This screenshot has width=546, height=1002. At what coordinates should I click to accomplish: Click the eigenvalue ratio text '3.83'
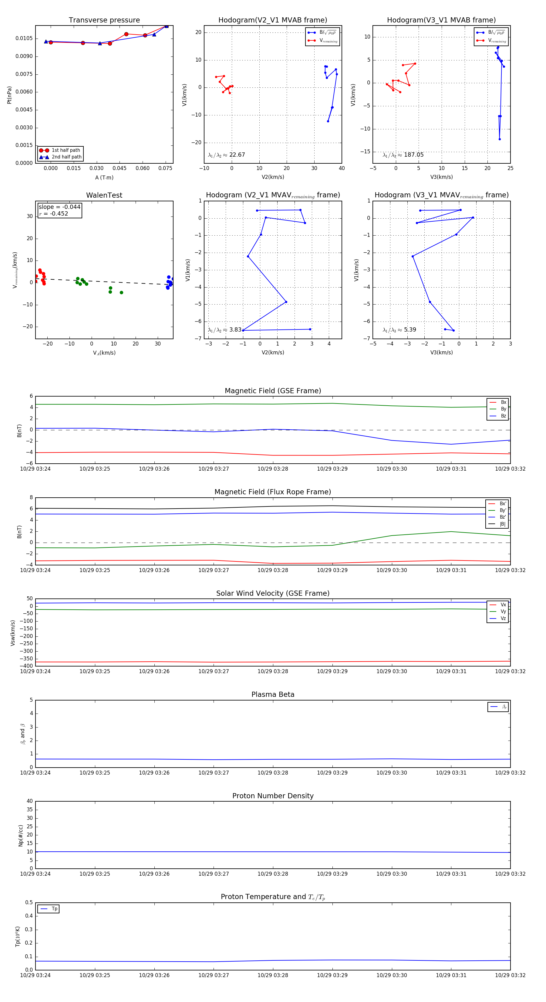[x=235, y=330]
